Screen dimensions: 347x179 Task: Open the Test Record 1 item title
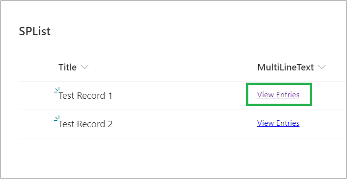pos(85,96)
